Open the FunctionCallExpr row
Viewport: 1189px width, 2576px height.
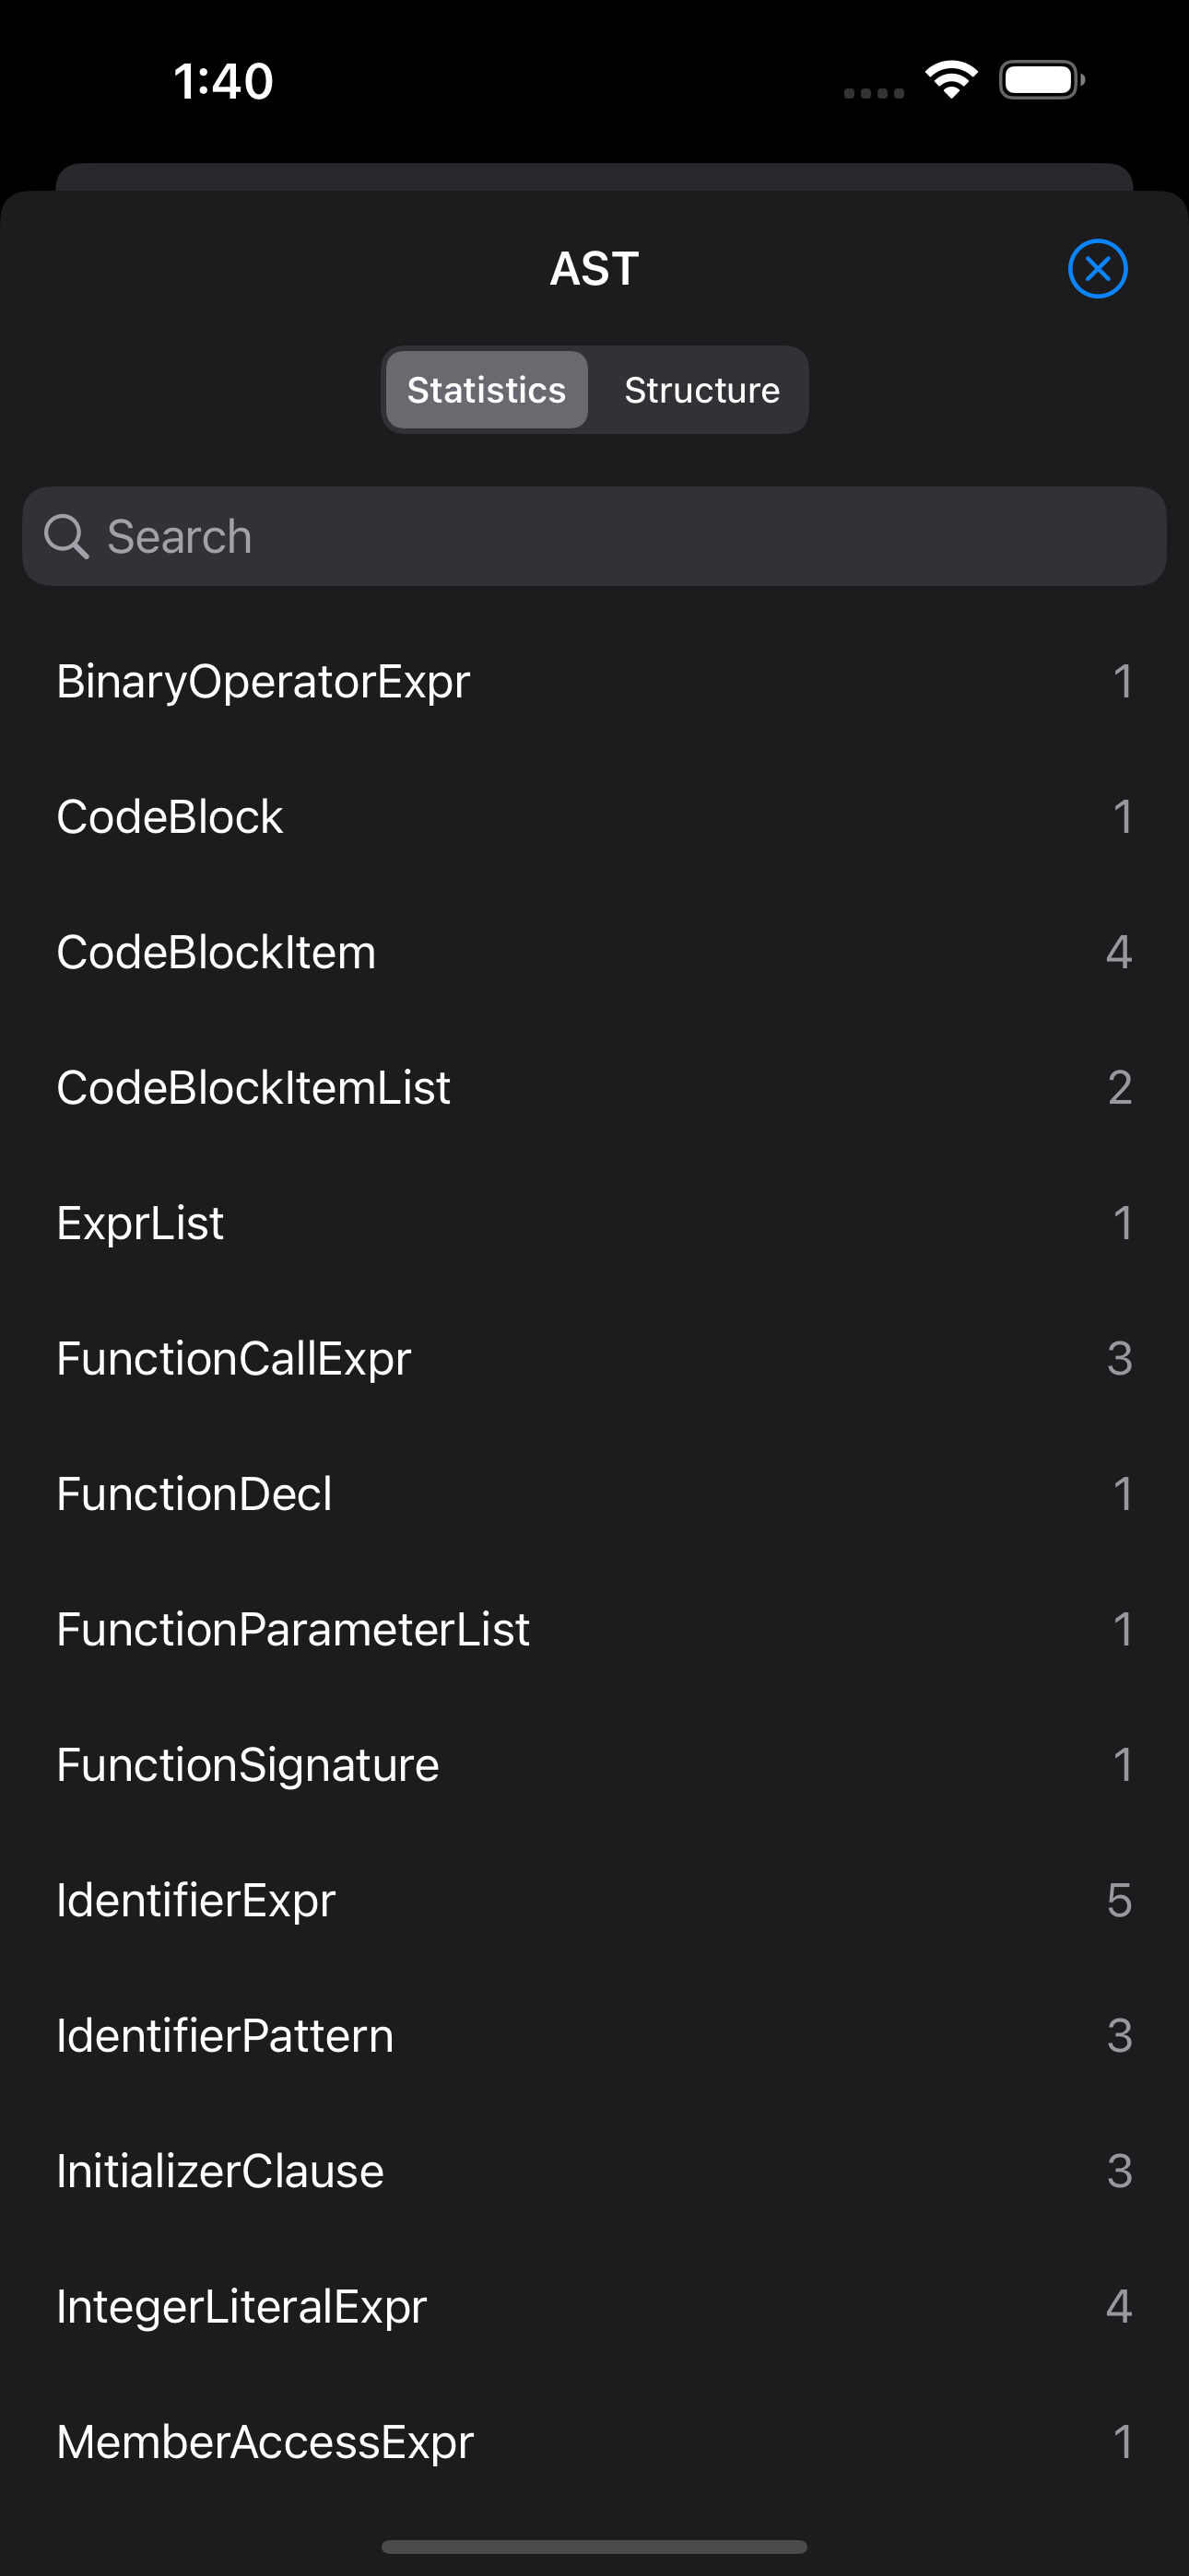[594, 1359]
